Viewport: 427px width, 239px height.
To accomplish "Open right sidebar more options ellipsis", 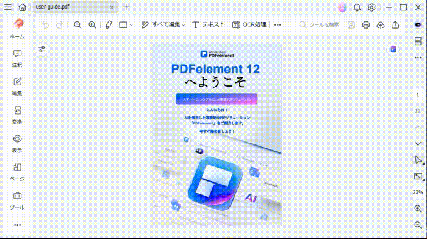I will (418, 57).
